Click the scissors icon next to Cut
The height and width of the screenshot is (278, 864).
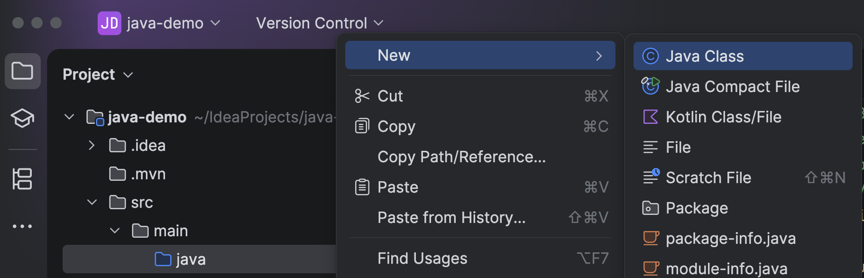pos(362,96)
